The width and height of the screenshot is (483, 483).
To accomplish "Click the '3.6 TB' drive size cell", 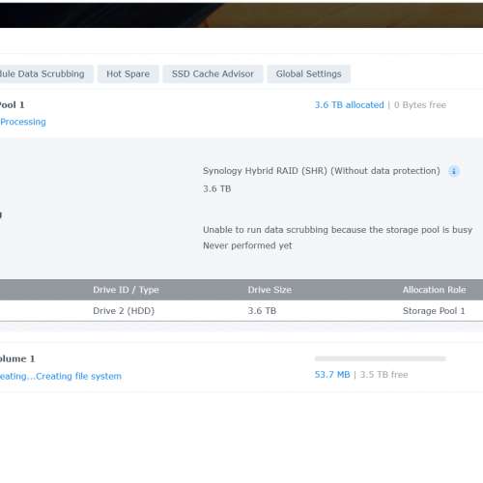I will click(x=262, y=311).
